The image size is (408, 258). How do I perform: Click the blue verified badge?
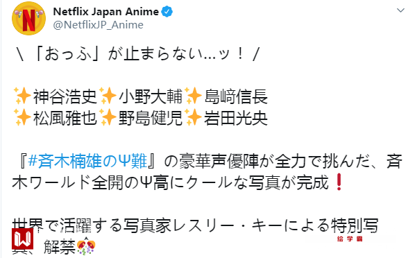(x=167, y=12)
